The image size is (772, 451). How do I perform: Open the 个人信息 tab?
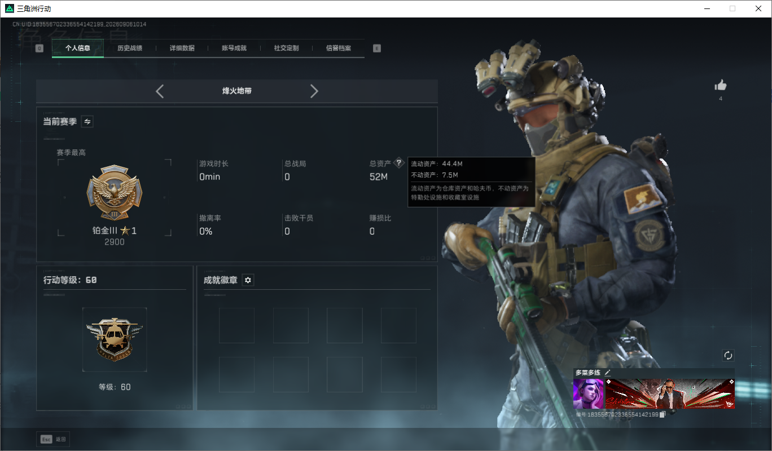pyautogui.click(x=78, y=48)
